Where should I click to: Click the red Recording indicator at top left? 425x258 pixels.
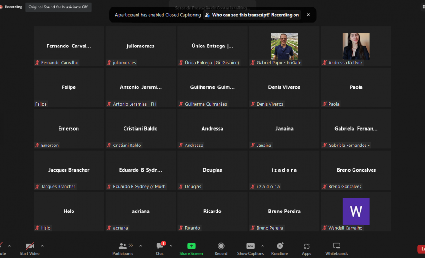tap(11, 7)
